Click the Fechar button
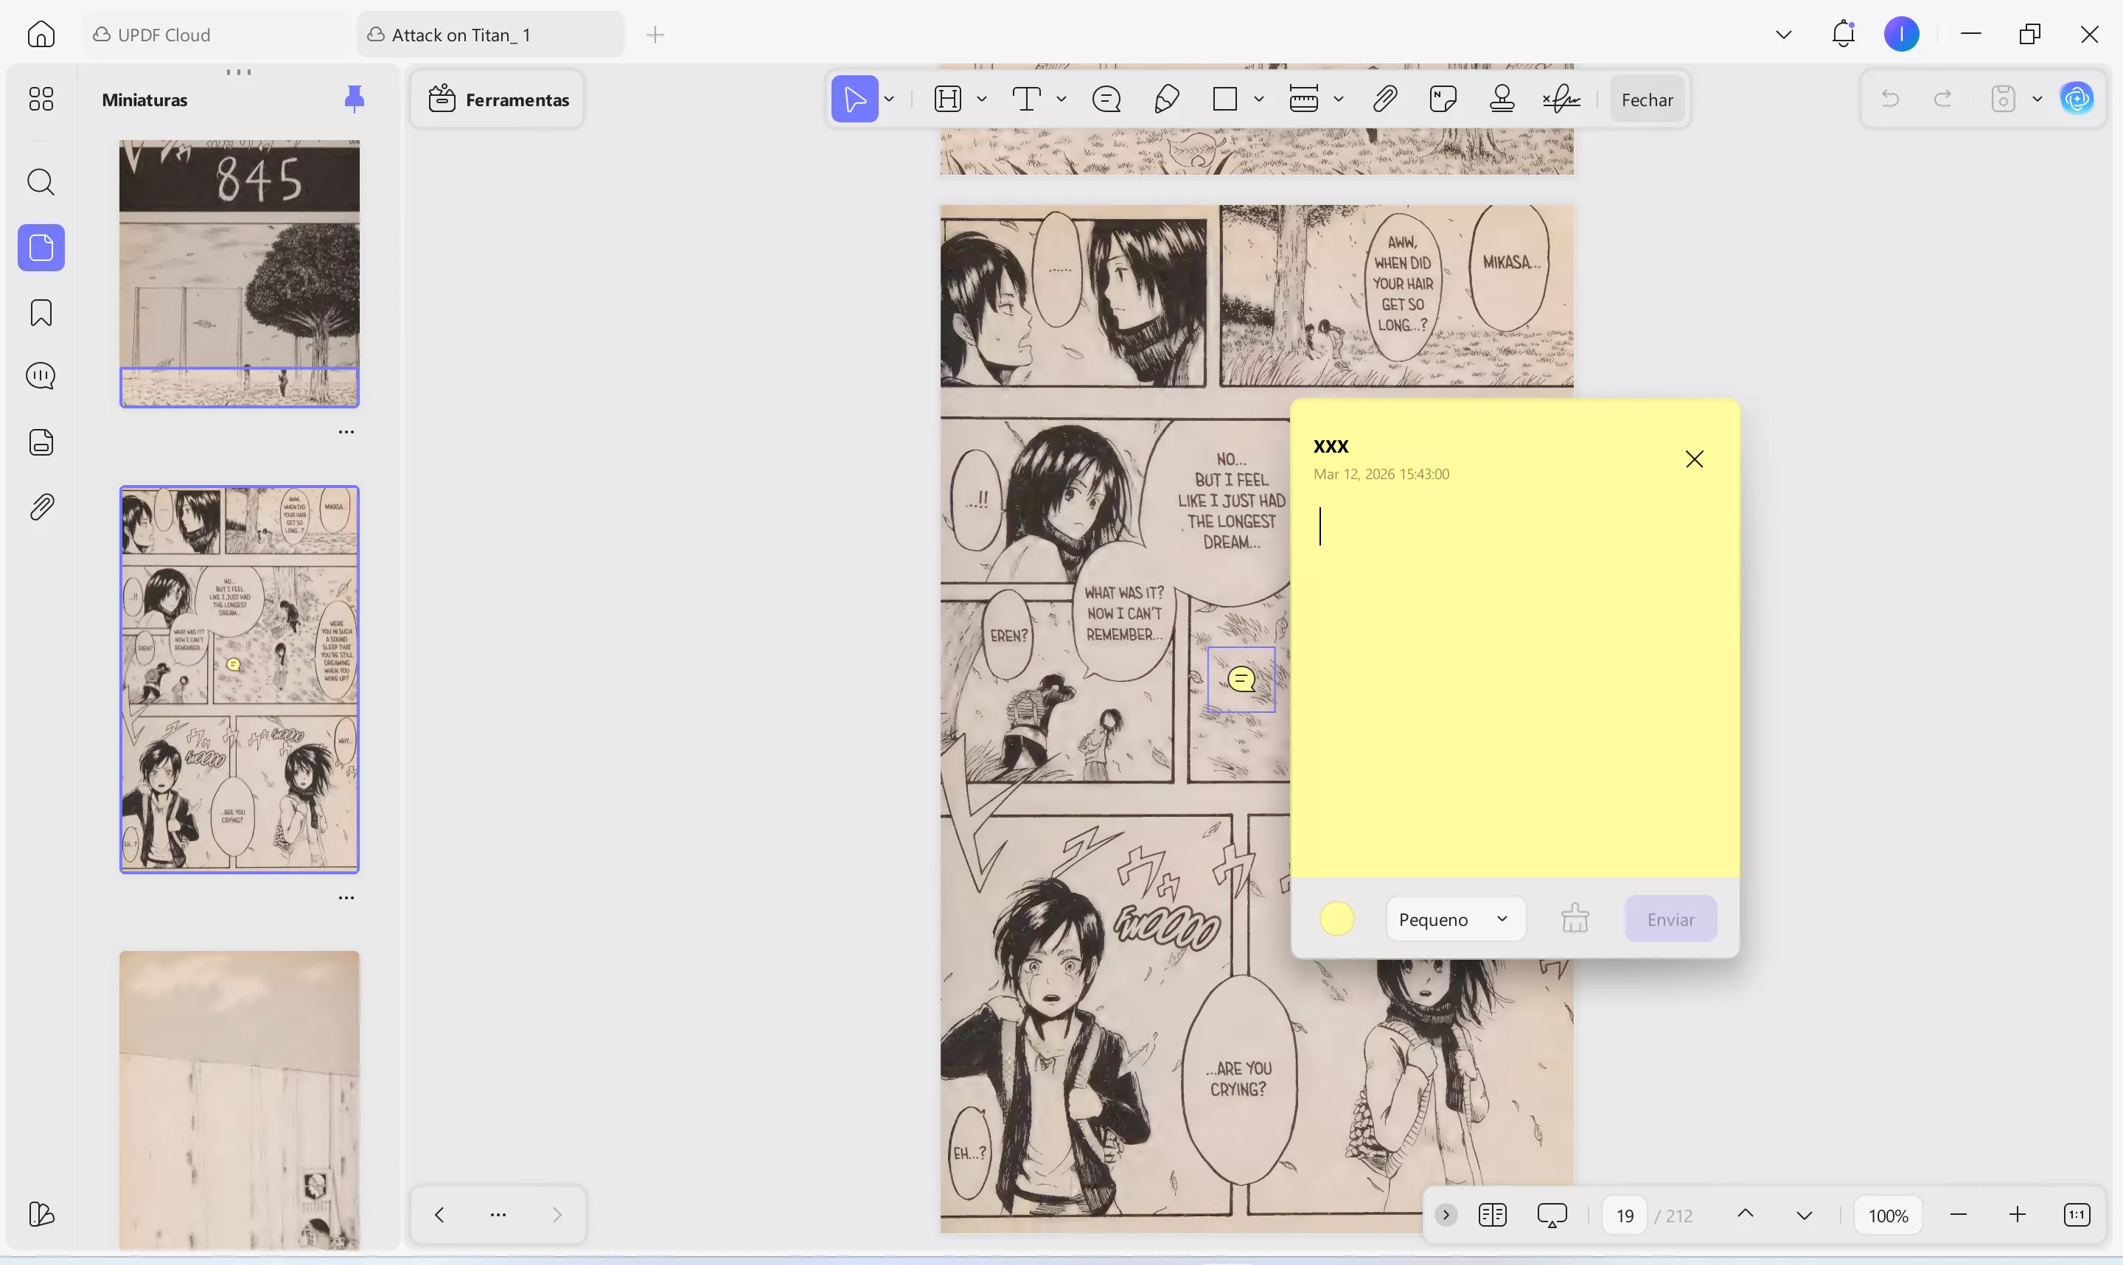The width and height of the screenshot is (2123, 1265). 1647,100
